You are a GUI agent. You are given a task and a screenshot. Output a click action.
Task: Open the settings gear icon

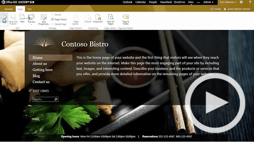[241, 2]
